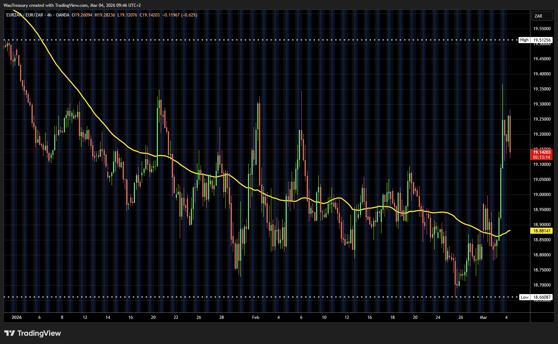This screenshot has width=558, height=344.
Task: Click the date 22 on time axis
Action: [x=176, y=317]
